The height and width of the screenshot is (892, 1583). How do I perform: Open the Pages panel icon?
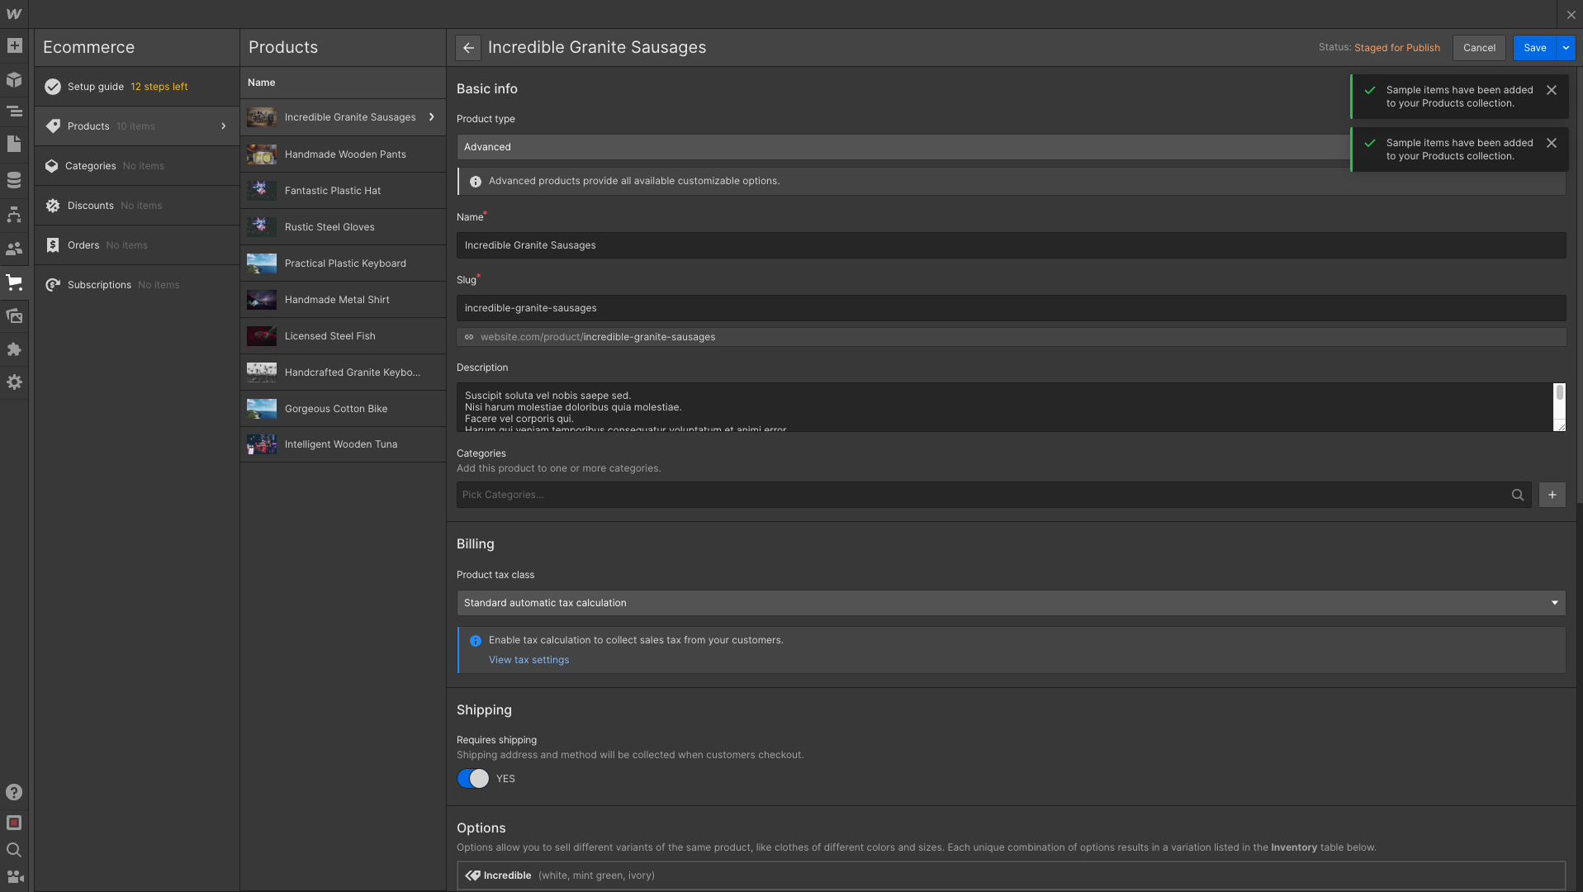click(x=14, y=145)
